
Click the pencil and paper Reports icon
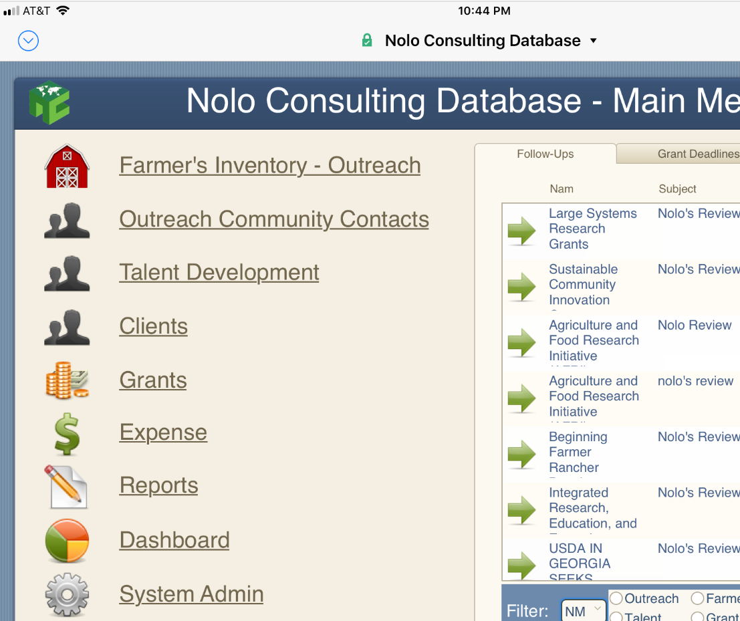point(66,487)
